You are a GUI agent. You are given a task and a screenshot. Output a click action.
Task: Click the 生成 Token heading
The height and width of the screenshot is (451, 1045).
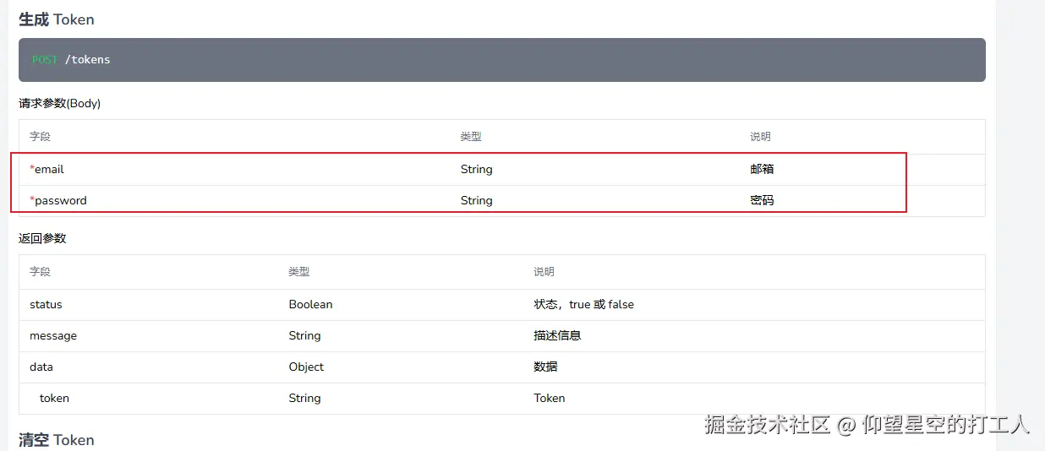click(57, 19)
